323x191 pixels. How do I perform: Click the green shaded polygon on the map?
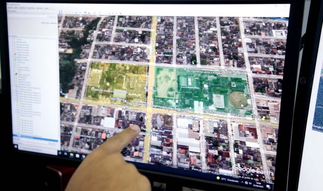tap(202, 91)
